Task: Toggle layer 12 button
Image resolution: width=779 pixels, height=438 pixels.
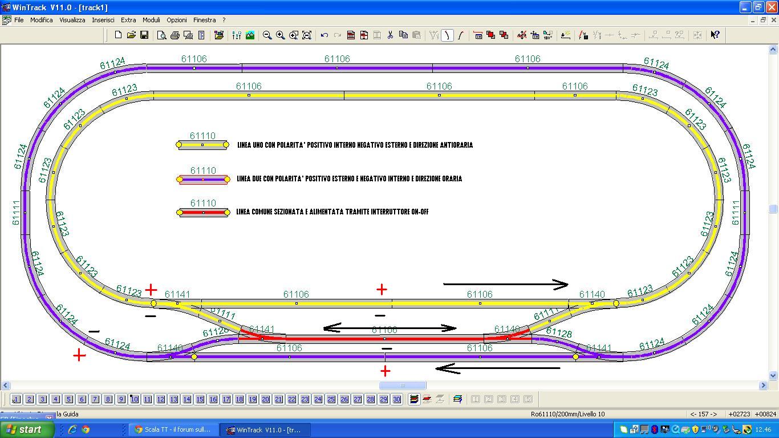Action: click(x=160, y=399)
